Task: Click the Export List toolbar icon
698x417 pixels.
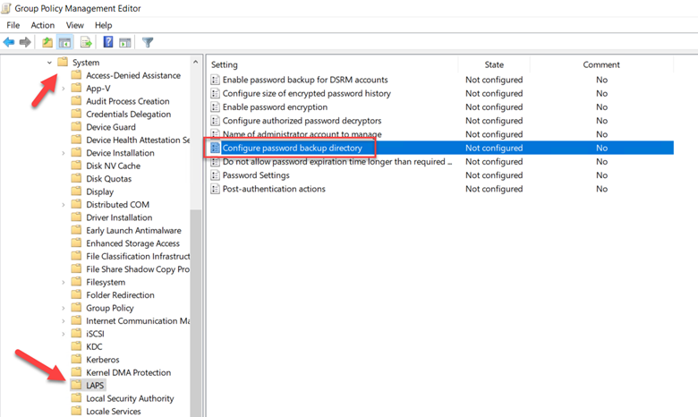Action: pos(86,42)
